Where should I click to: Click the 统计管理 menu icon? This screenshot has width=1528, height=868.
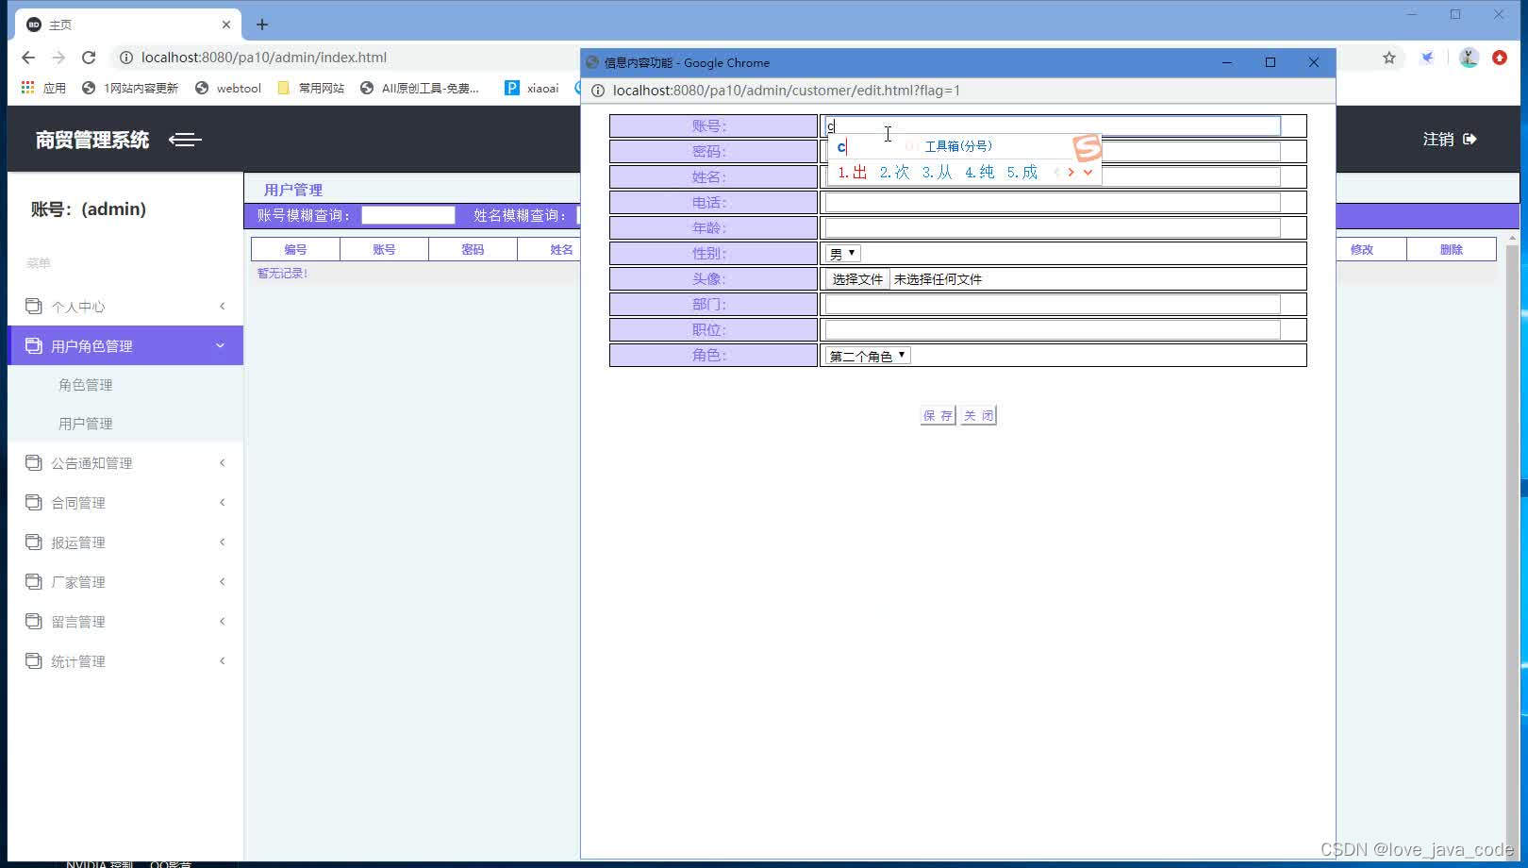coord(33,660)
